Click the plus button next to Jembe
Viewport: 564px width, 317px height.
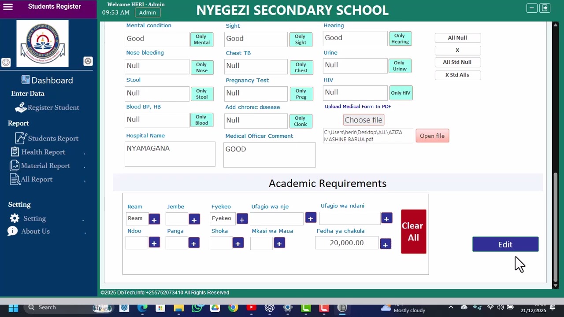[194, 219]
